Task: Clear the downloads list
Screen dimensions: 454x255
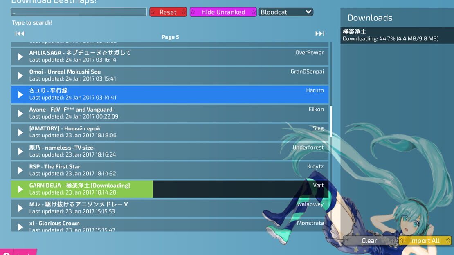Action: [369, 241]
